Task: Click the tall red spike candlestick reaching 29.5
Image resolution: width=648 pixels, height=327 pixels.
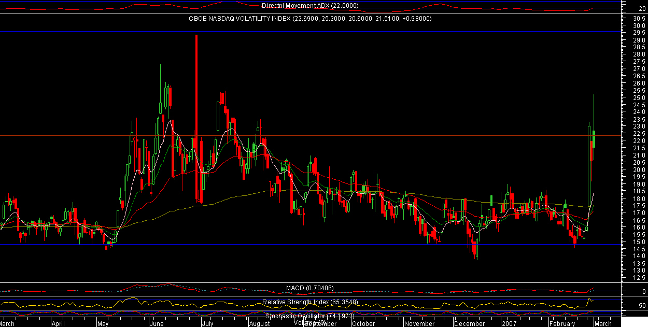Action: click(196, 118)
